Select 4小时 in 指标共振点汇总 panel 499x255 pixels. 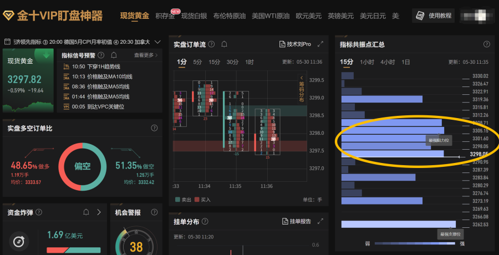click(x=388, y=62)
